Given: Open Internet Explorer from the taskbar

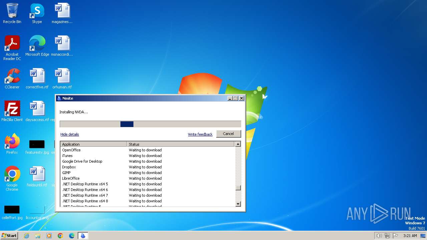Looking at the screenshot, I should (26, 236).
